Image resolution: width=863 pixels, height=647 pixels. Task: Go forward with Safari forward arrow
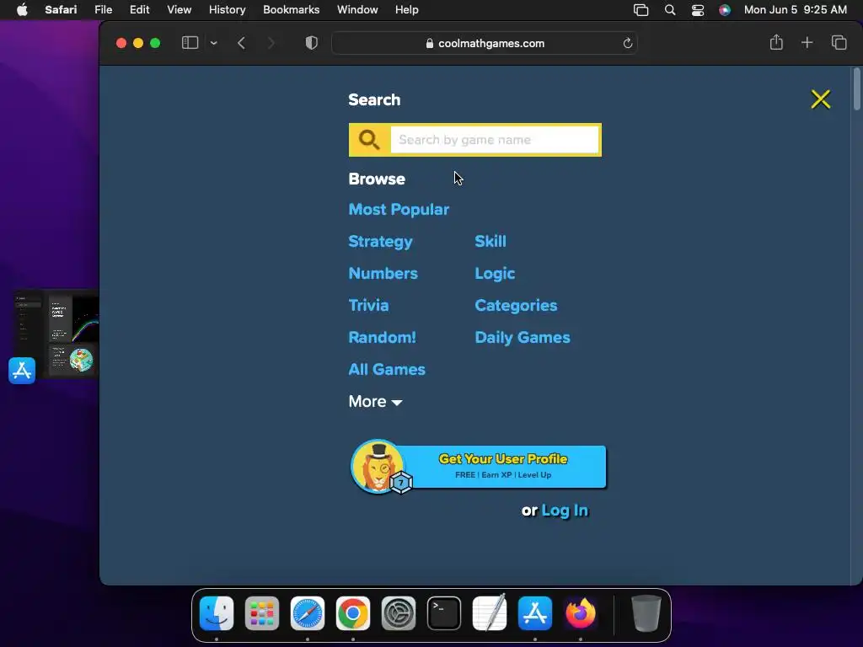271,43
